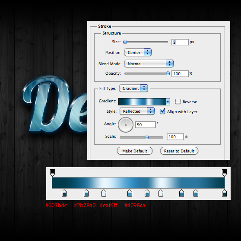Open the Position dropdown set to Center

coord(138,52)
